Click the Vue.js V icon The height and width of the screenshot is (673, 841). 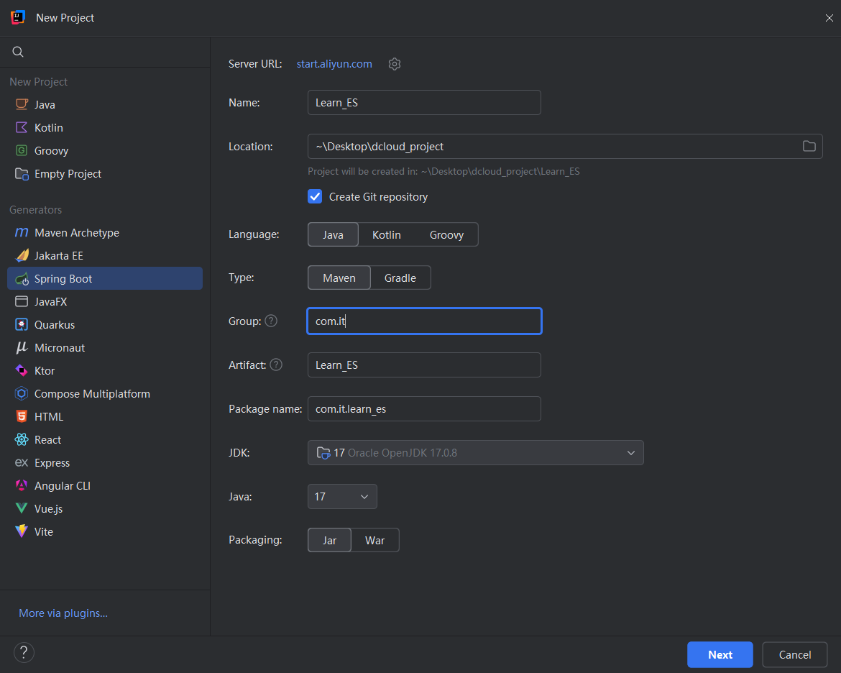[22, 508]
